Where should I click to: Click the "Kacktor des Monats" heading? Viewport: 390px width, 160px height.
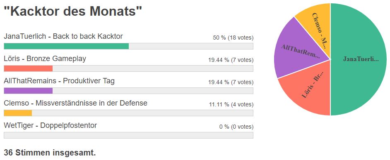tap(72, 11)
